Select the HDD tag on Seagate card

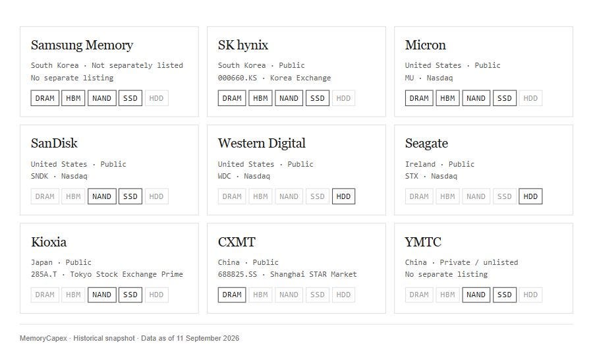click(530, 196)
